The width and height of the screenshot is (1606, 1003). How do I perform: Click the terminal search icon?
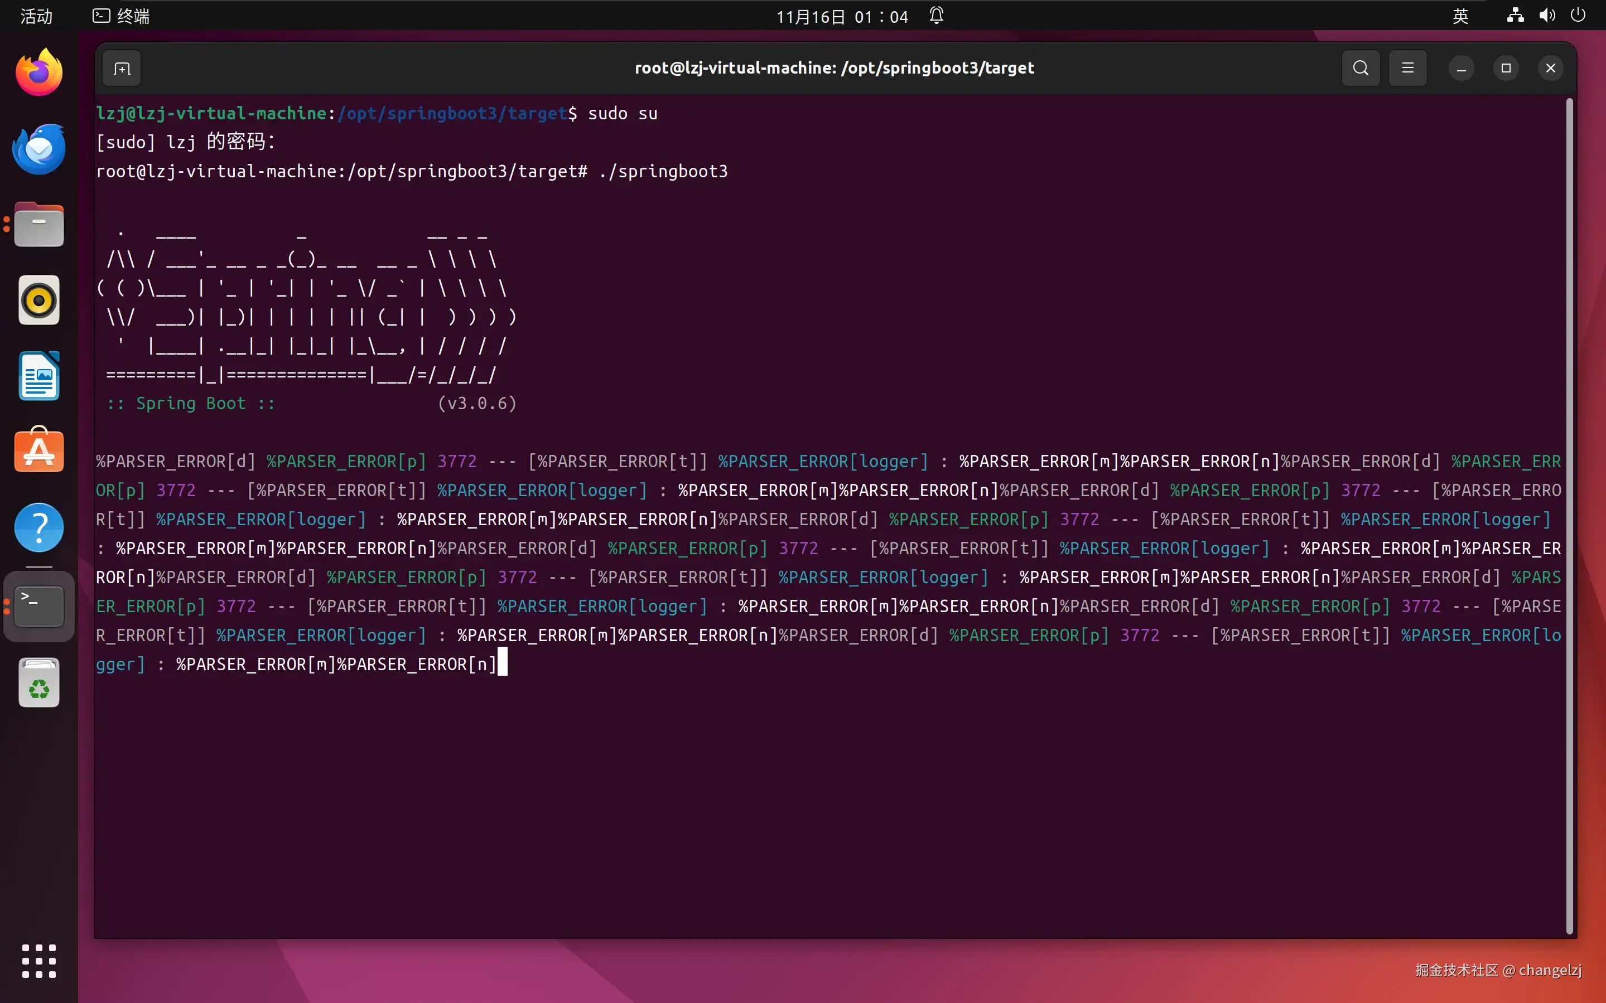[1361, 69]
